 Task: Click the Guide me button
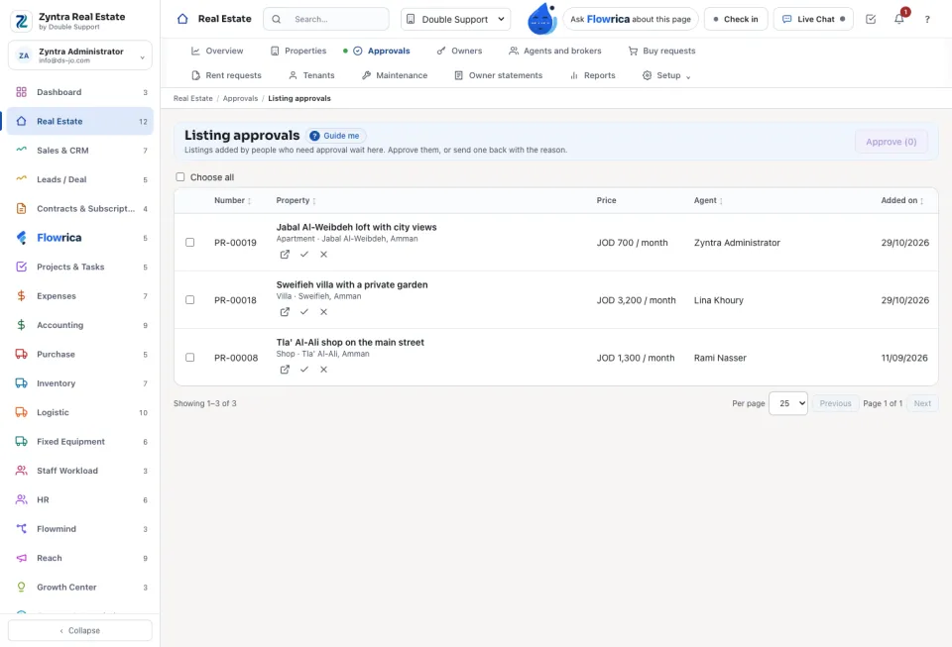[x=335, y=136]
